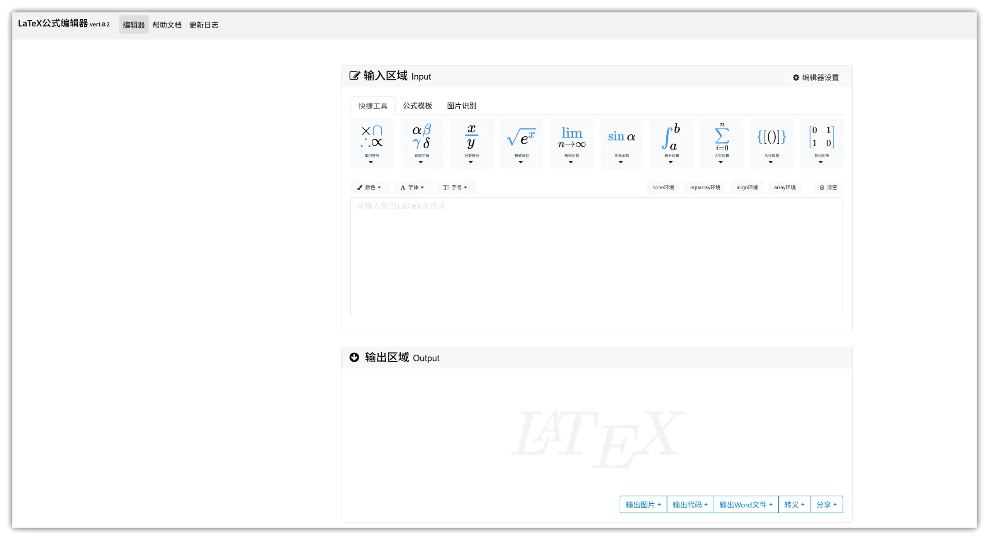The width and height of the screenshot is (989, 540).
Task: Open the 数组矩阵 matrix tool
Action: tap(822, 143)
